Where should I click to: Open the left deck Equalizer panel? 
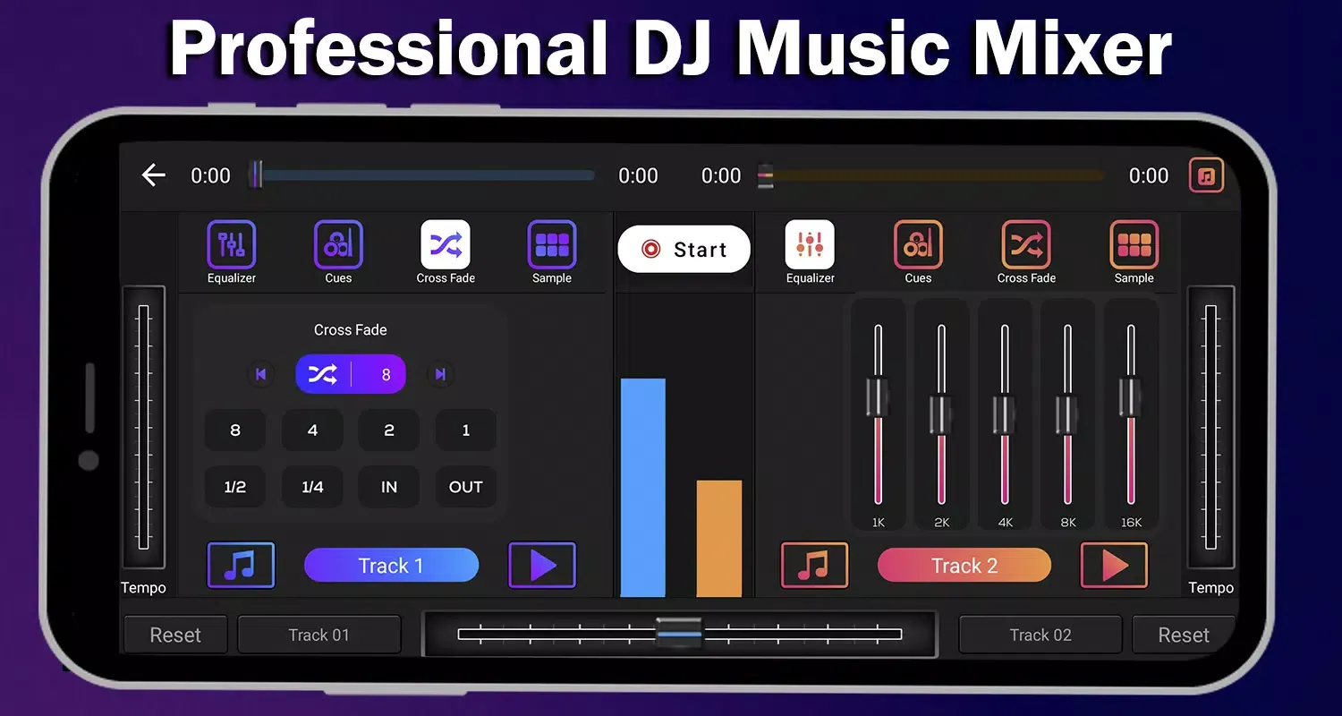click(232, 245)
